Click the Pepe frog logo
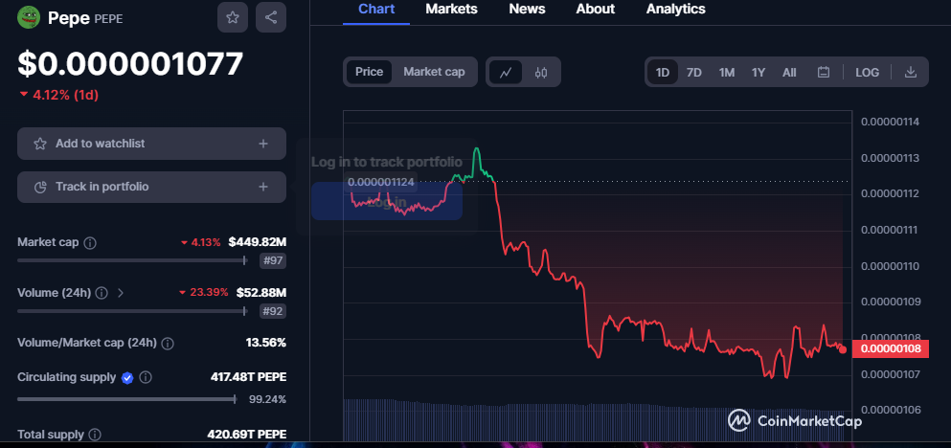 point(29,17)
